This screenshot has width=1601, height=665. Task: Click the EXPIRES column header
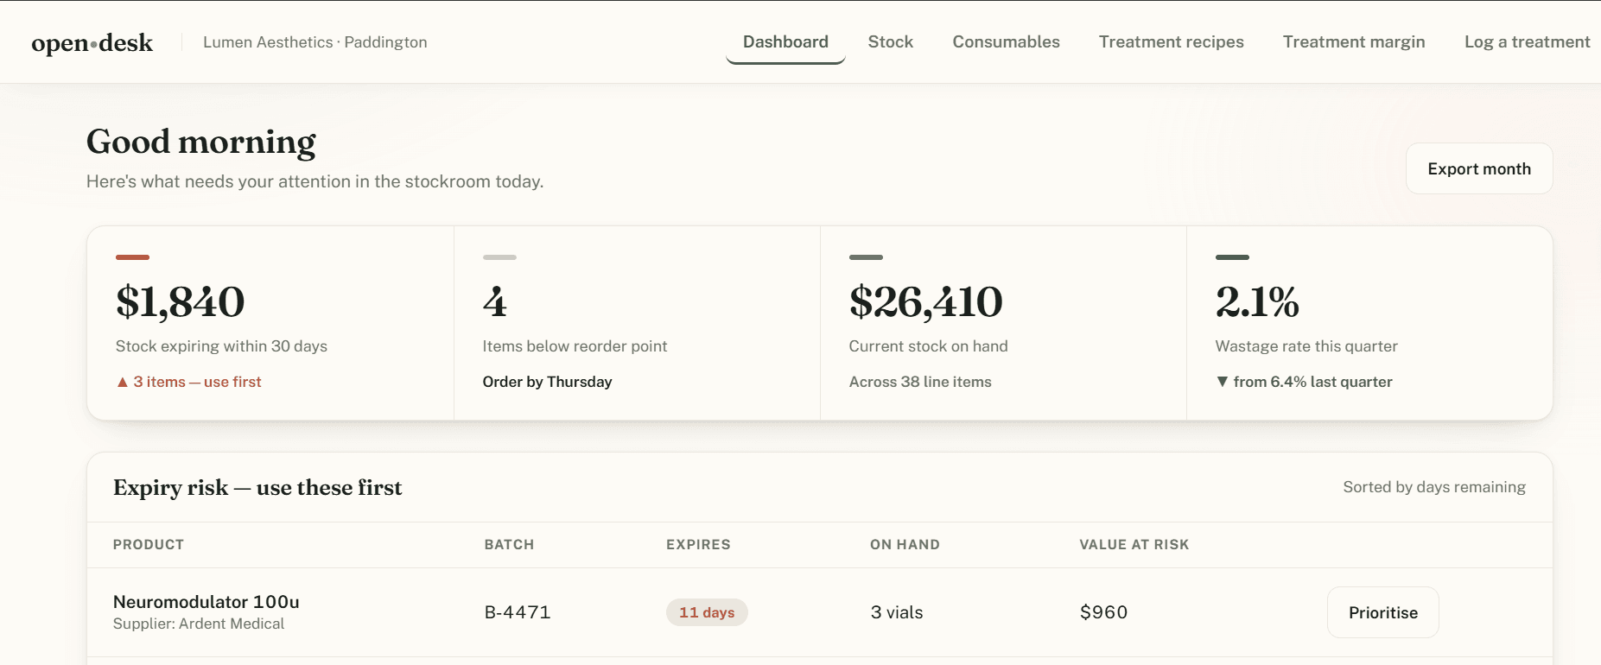click(698, 545)
